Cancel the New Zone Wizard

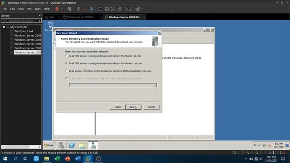coord(151,107)
